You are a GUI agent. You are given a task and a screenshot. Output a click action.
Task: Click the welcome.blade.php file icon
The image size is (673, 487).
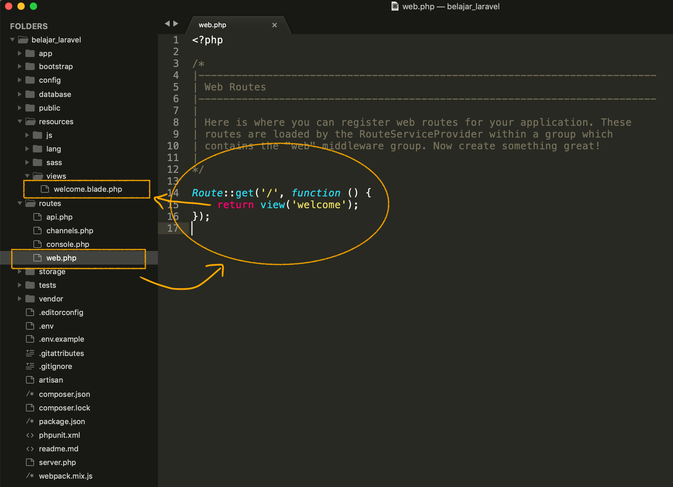pyautogui.click(x=45, y=189)
